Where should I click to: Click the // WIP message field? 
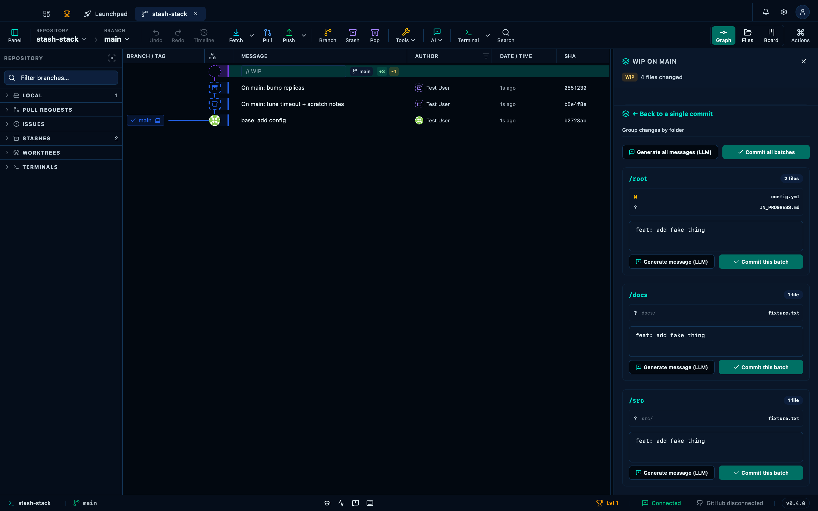click(x=293, y=71)
